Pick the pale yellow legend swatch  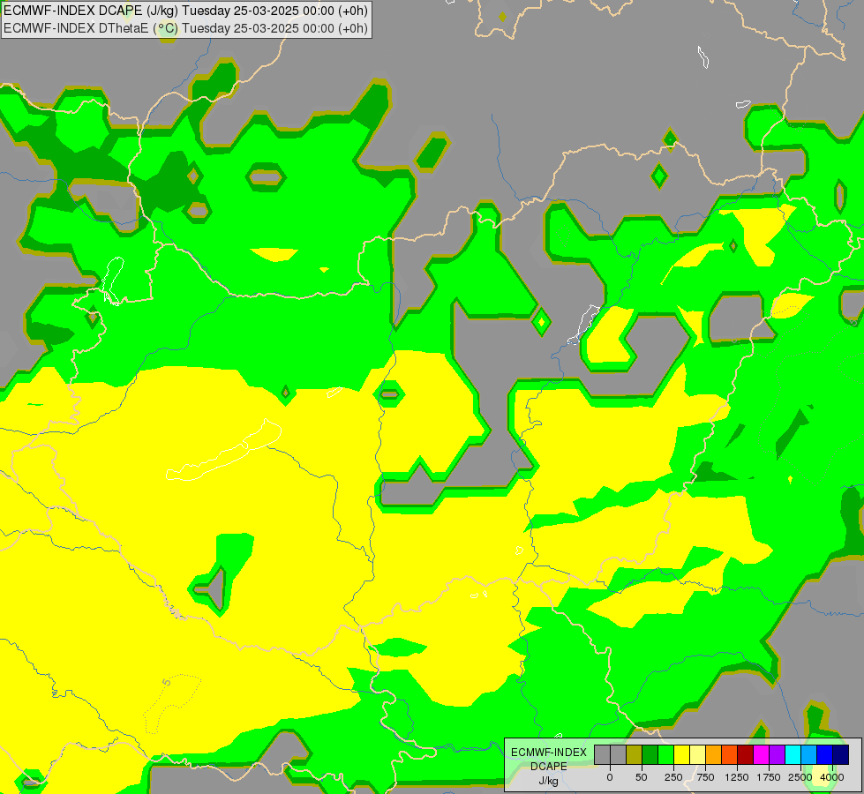coord(697,754)
